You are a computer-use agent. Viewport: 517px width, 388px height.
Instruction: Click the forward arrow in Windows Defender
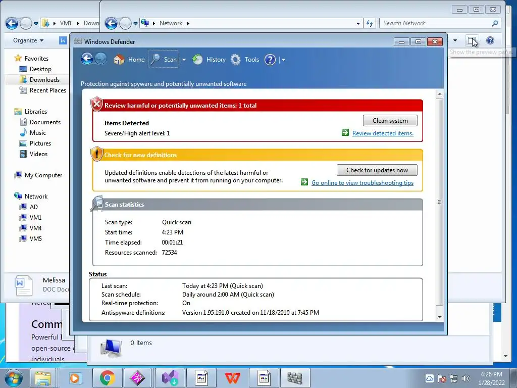(101, 59)
